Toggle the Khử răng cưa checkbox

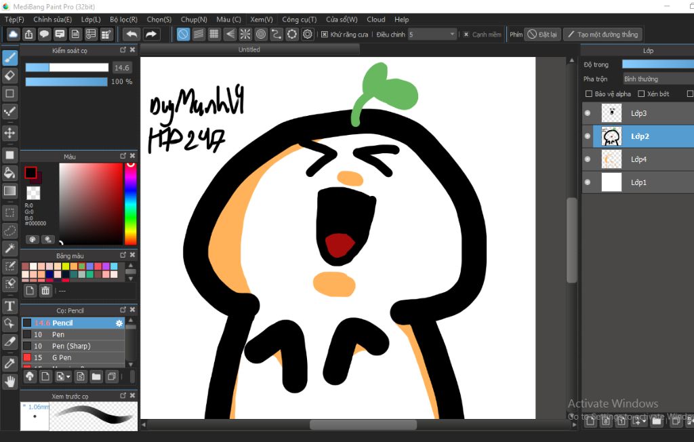[325, 35]
